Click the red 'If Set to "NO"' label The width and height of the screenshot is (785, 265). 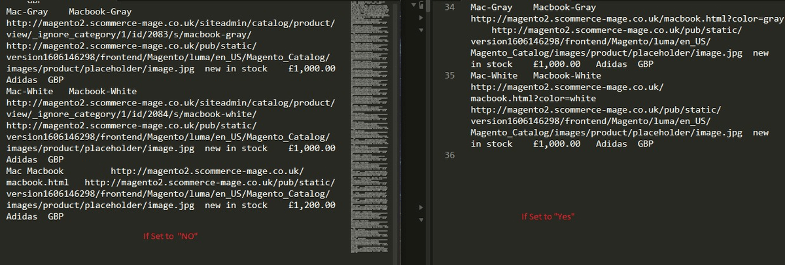point(170,236)
